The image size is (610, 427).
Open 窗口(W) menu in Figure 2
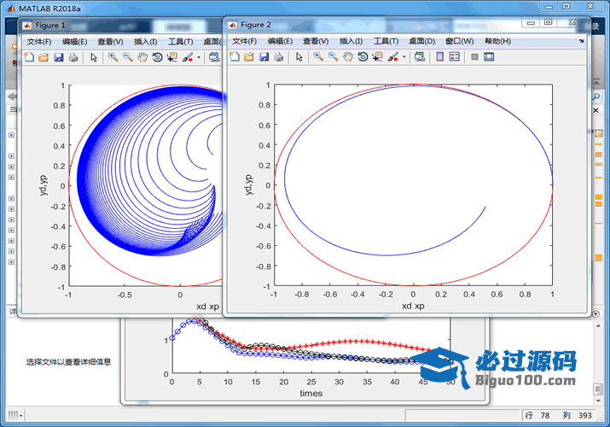click(x=460, y=41)
